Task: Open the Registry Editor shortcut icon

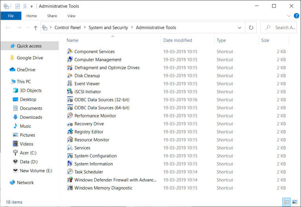Action: click(x=70, y=132)
